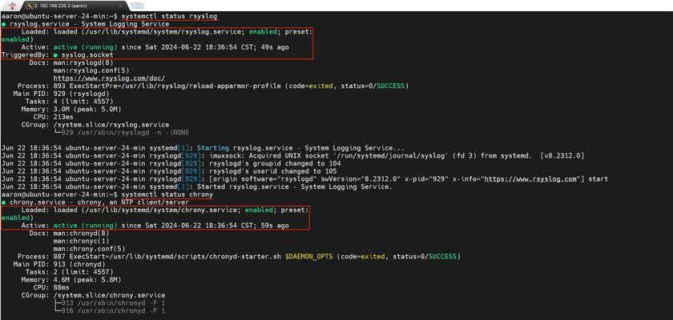Open the Home tab with house icon
This screenshot has width=673, height=320.
tap(11, 6)
